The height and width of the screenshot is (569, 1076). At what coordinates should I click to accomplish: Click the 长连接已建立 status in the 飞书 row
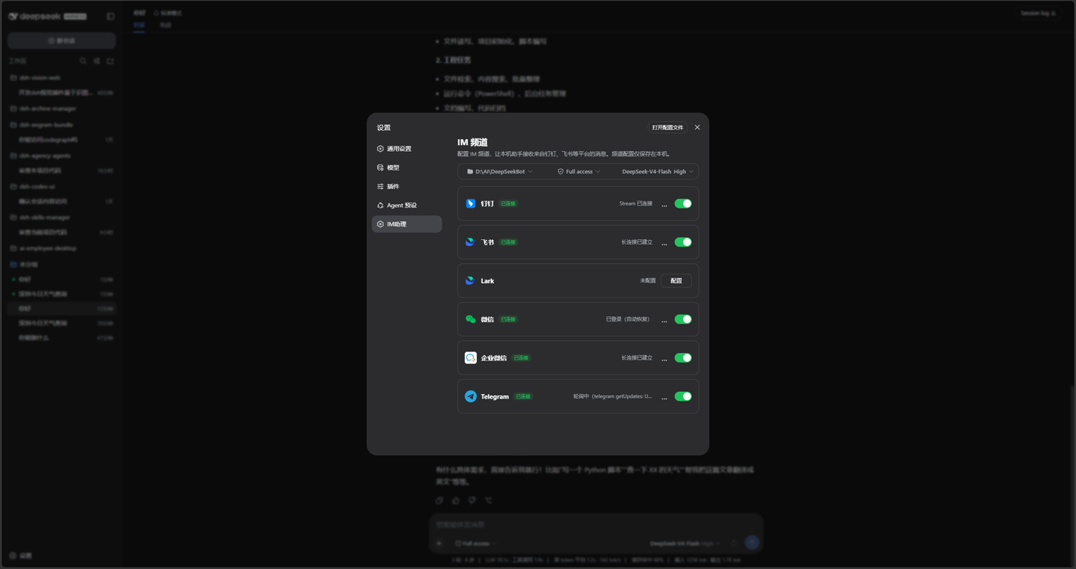(x=637, y=242)
